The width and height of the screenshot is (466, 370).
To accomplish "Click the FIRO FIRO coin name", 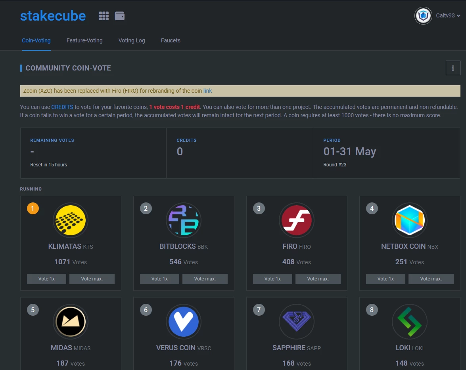I will [297, 246].
